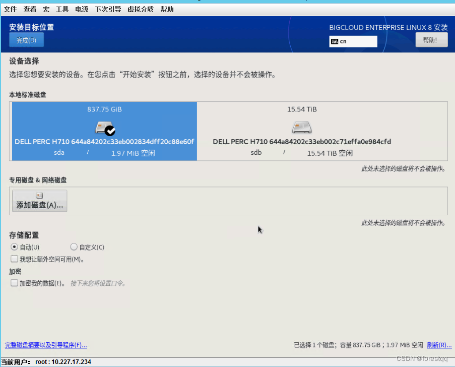The width and height of the screenshot is (455, 367).
Task: Click the 帮助! help button
Action: point(431,40)
